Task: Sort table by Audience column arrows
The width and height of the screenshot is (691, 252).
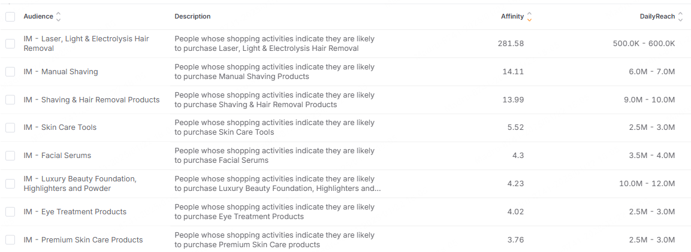Action: pos(58,17)
